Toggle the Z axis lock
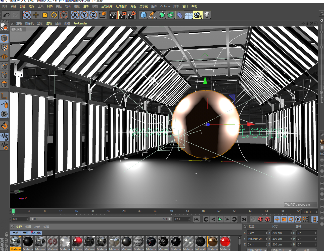Image resolution: width=324 pixels, height=251 pixels. click(93, 15)
